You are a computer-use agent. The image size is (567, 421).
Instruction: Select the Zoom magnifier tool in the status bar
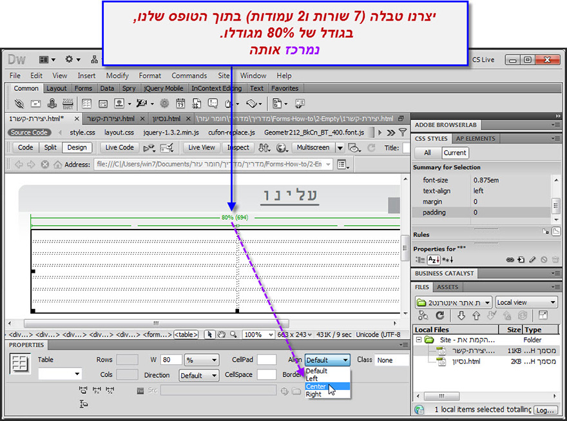click(234, 335)
